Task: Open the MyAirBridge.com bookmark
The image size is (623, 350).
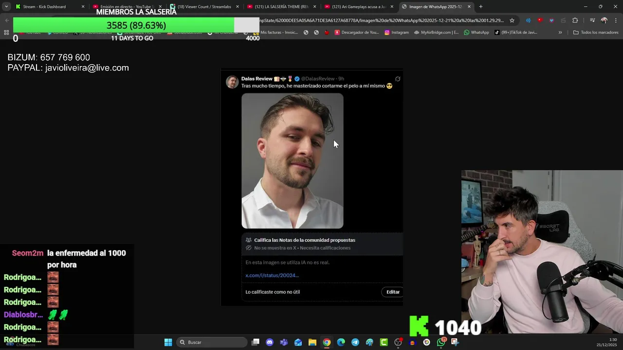Action: (x=436, y=33)
